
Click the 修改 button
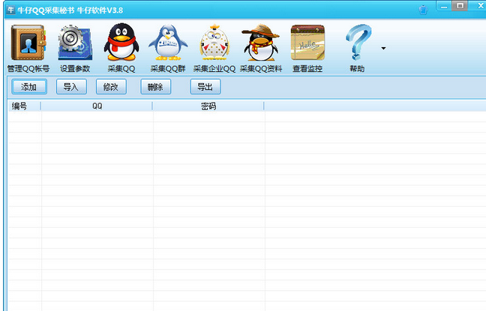111,87
